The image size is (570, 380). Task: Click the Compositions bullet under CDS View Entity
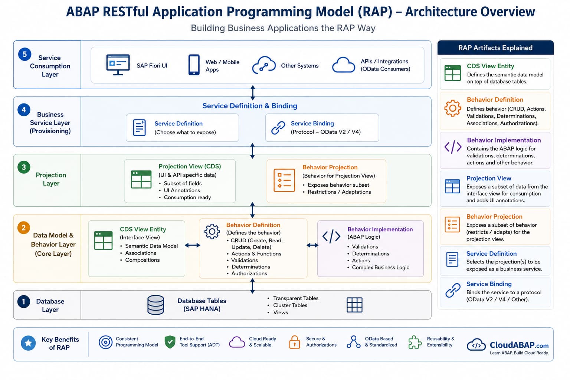point(142,260)
